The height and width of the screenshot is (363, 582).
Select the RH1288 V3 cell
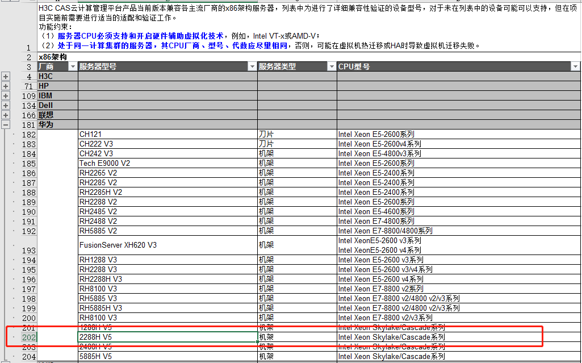point(168,260)
